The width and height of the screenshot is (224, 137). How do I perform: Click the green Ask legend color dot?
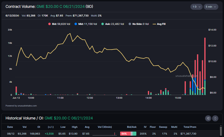[x=103, y=24]
